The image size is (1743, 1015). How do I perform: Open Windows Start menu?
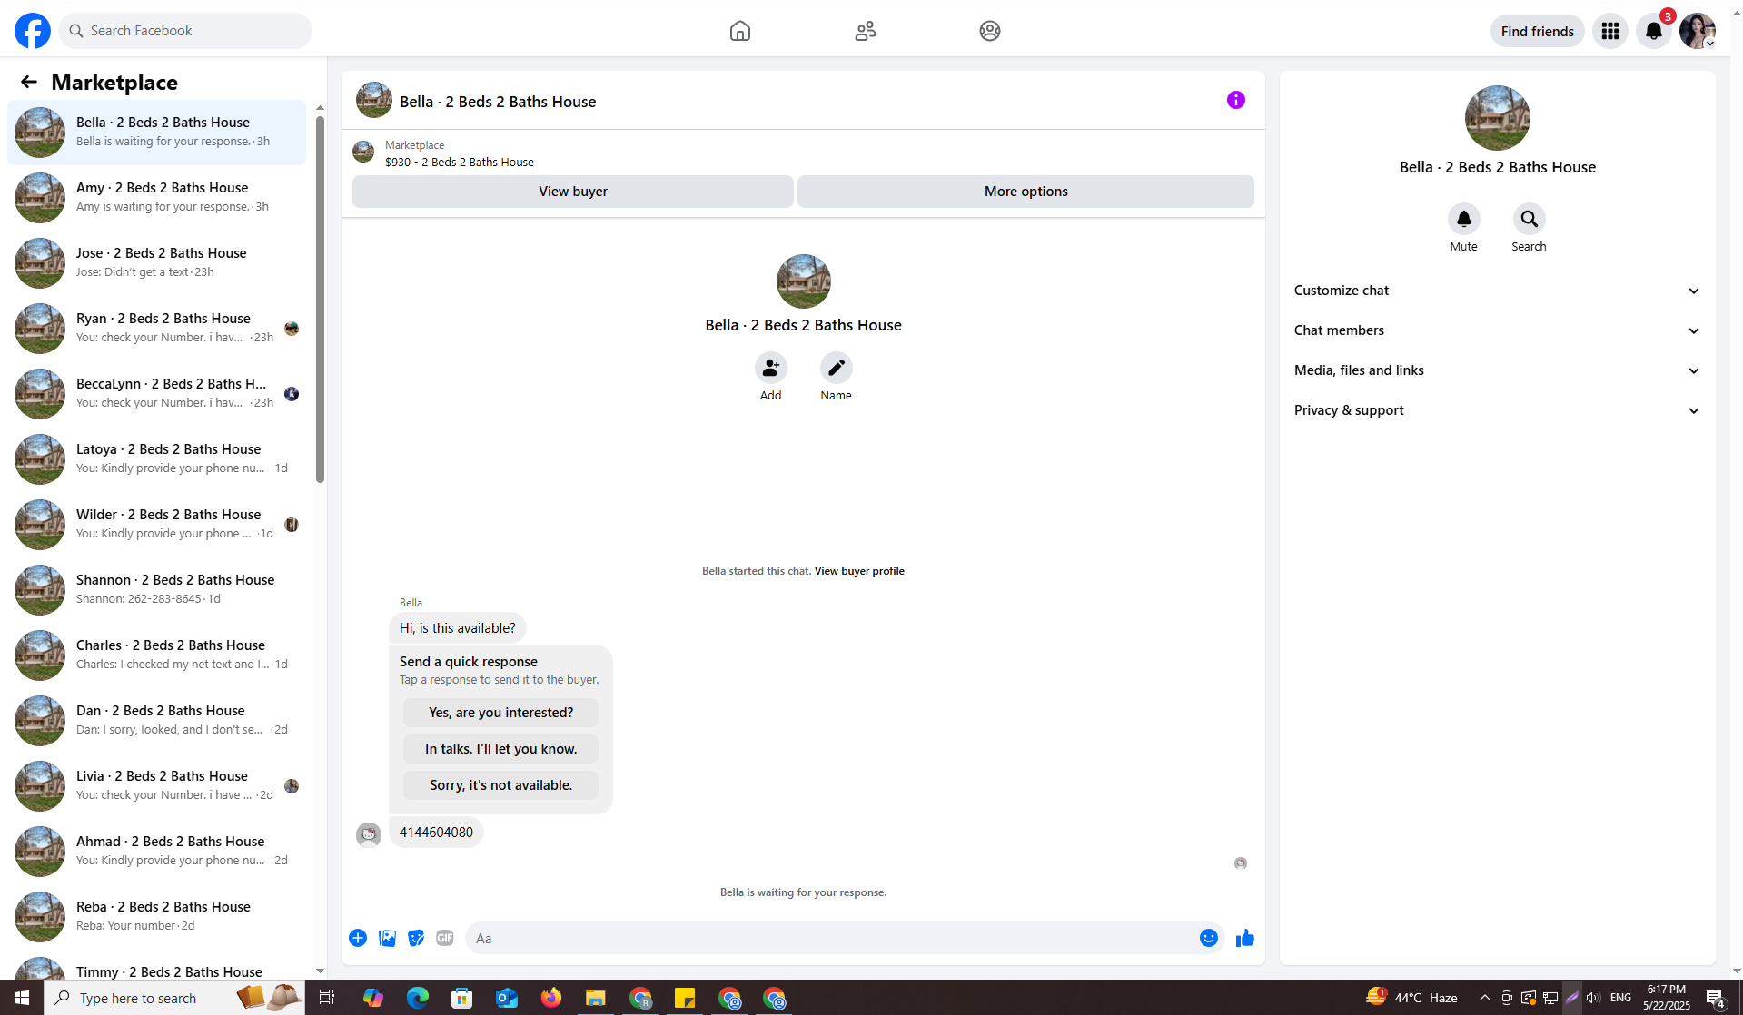click(22, 998)
